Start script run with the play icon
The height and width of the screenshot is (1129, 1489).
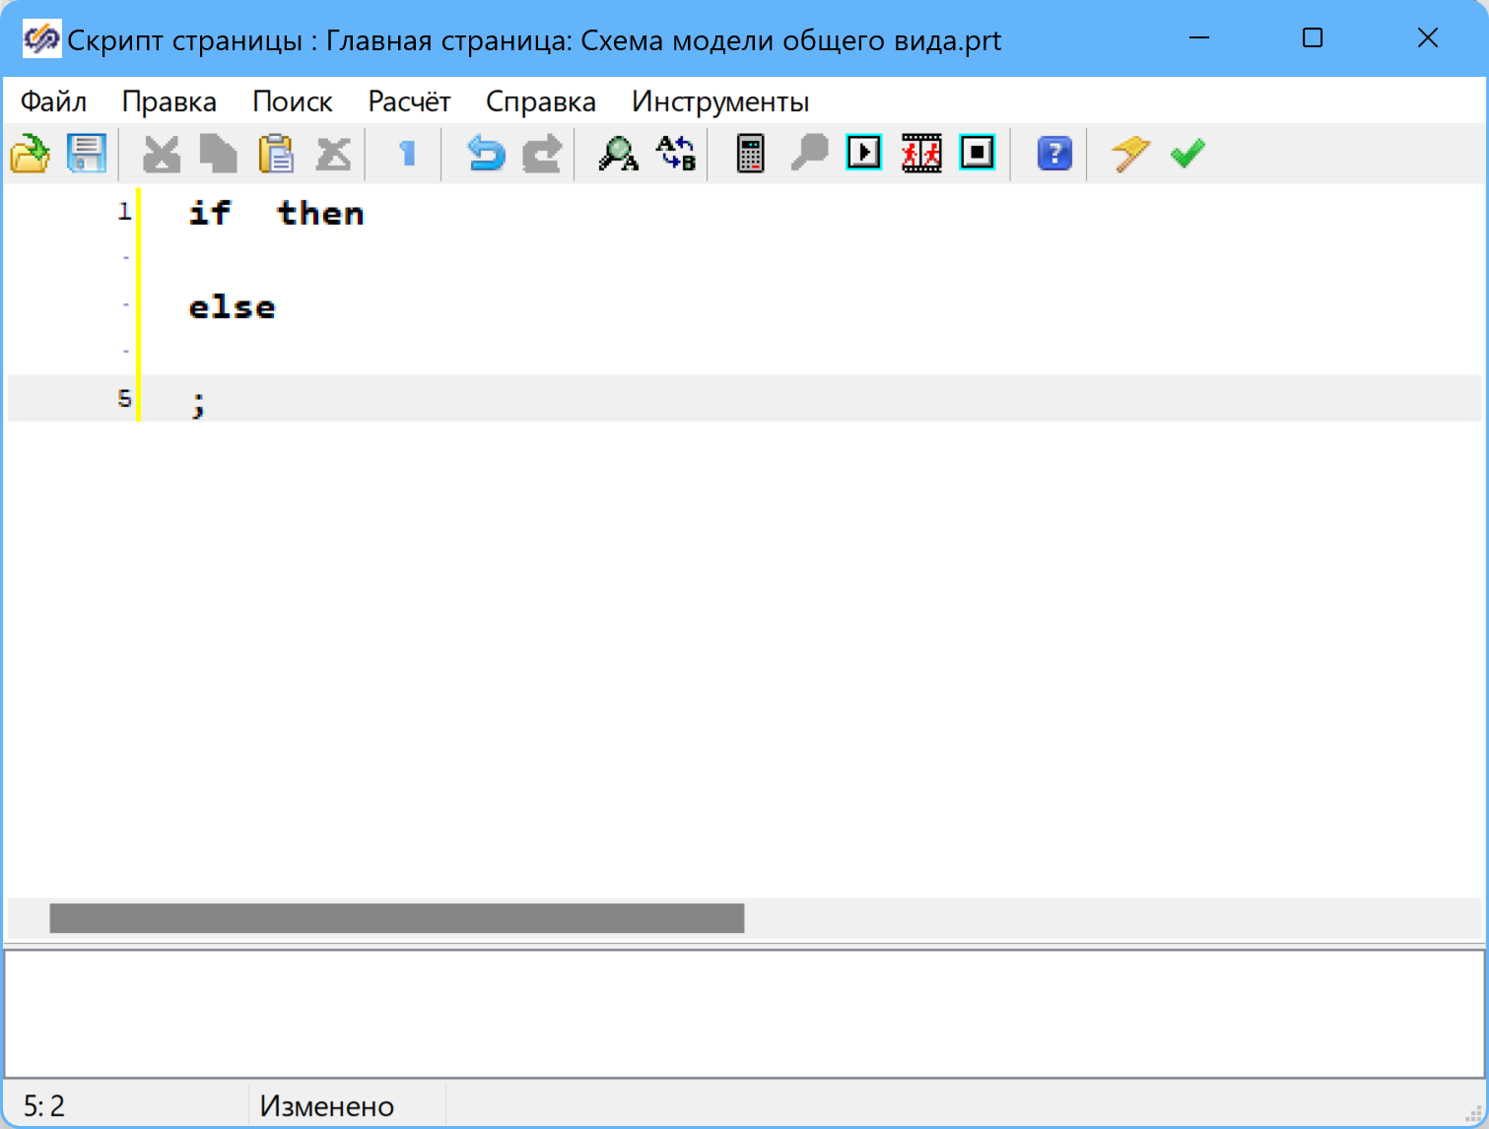pyautogui.click(x=864, y=153)
